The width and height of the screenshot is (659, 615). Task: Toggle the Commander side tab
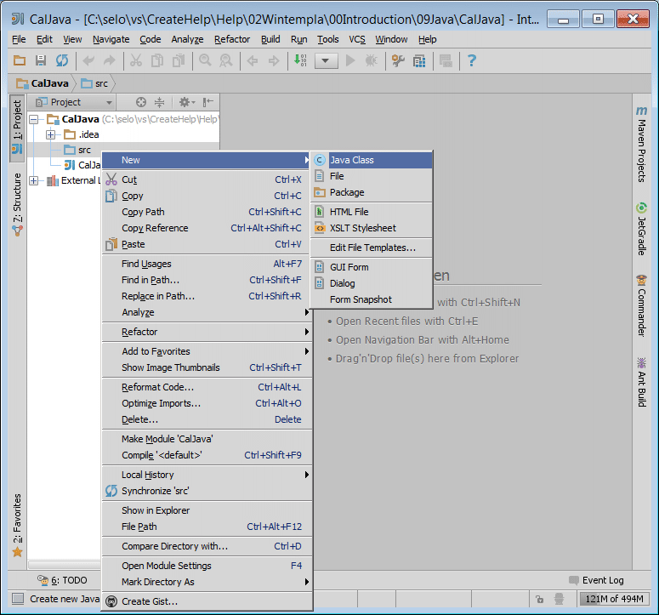641,305
